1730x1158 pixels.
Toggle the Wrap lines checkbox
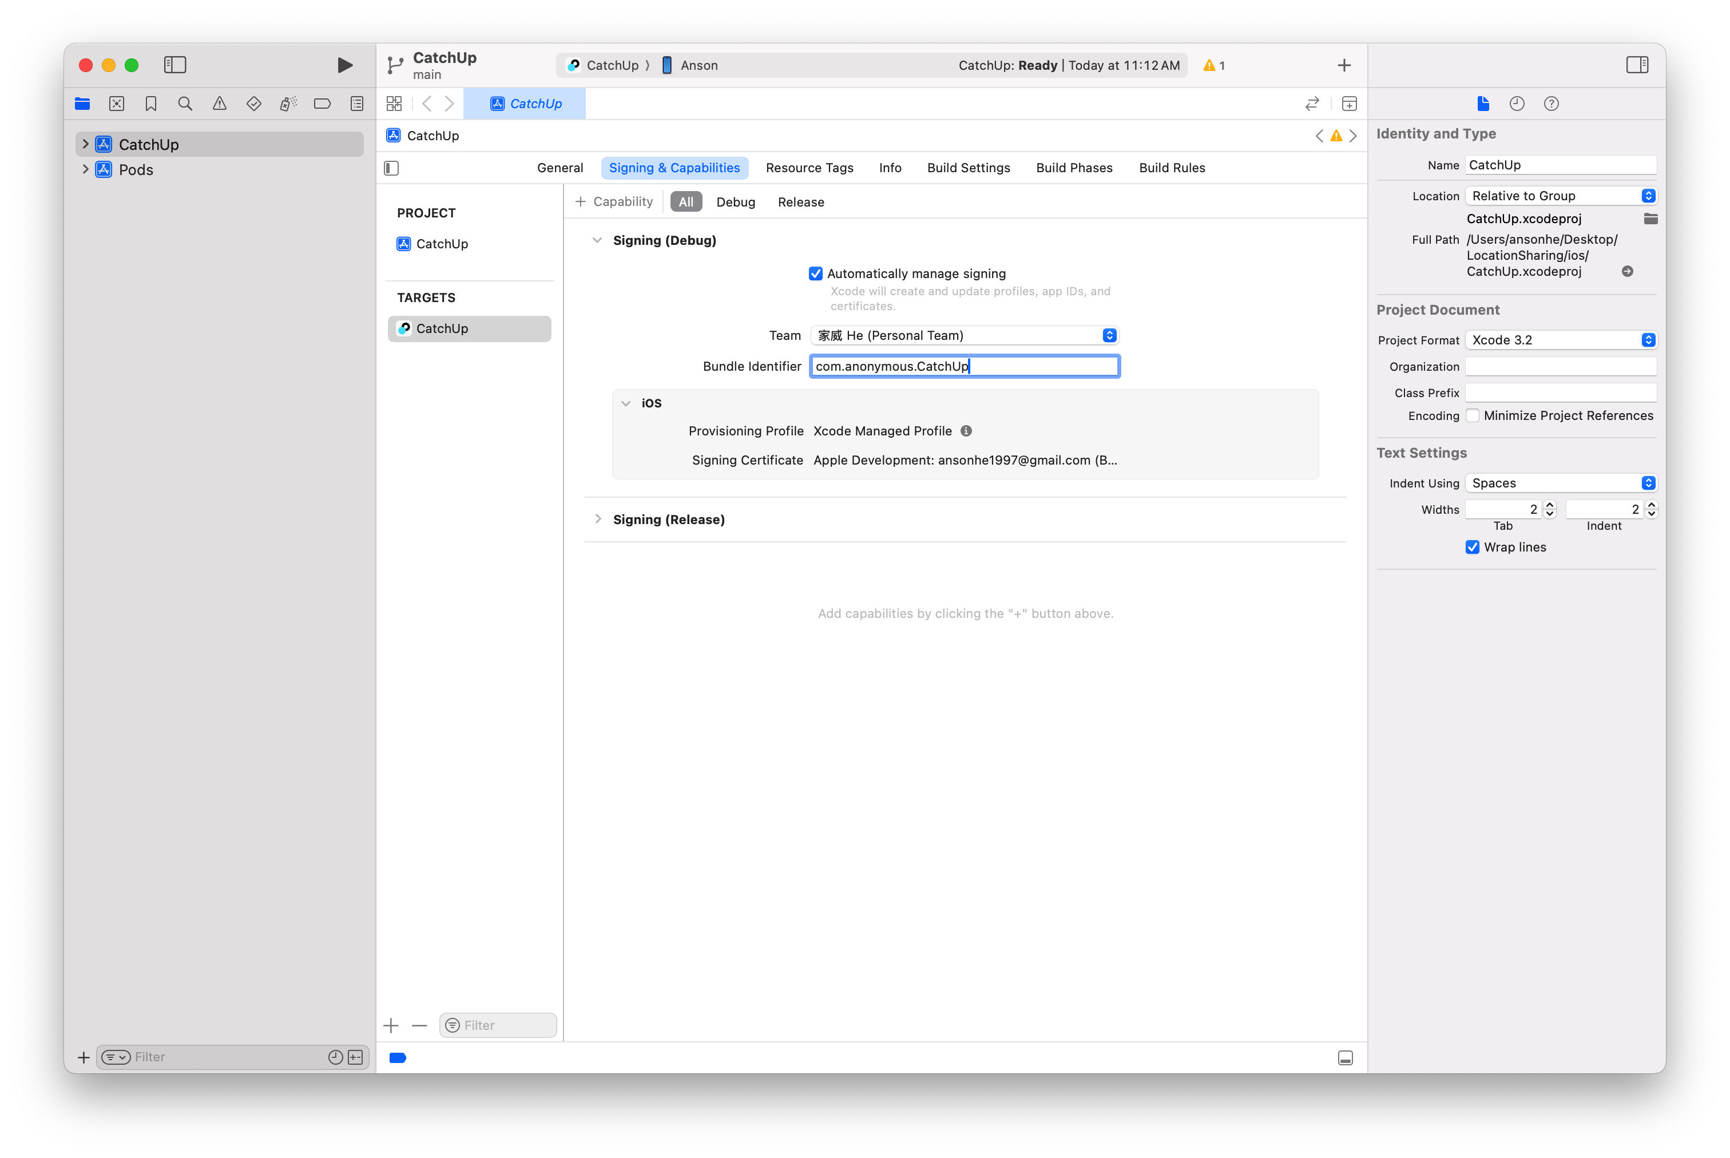[x=1473, y=546]
